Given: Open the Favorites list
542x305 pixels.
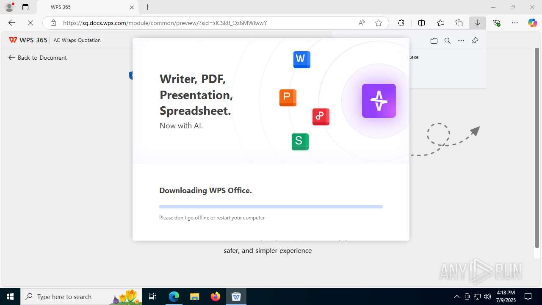Looking at the screenshot, I should click(440, 23).
